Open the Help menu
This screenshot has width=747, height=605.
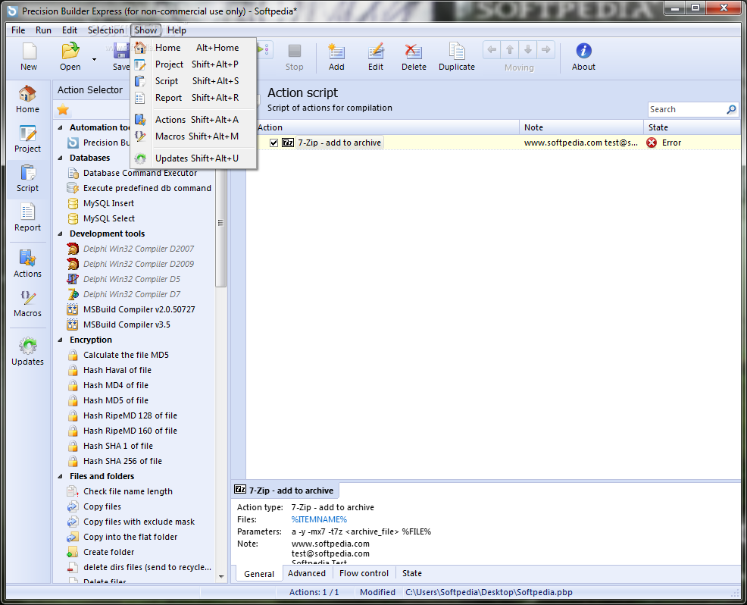[x=177, y=30]
